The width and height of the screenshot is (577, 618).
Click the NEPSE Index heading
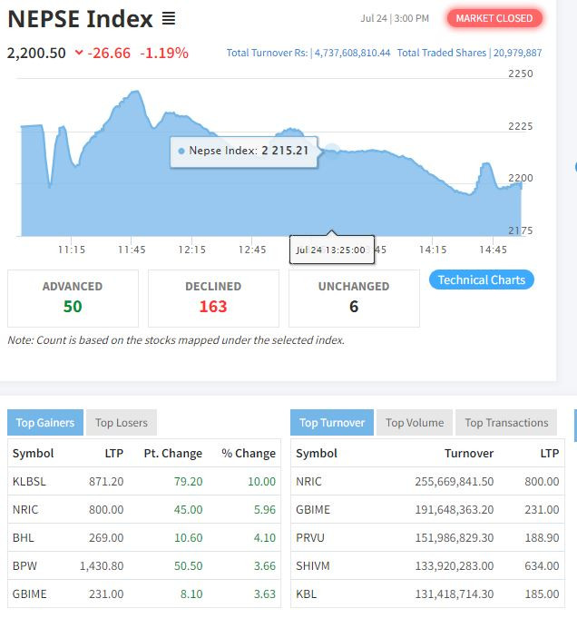pos(80,19)
